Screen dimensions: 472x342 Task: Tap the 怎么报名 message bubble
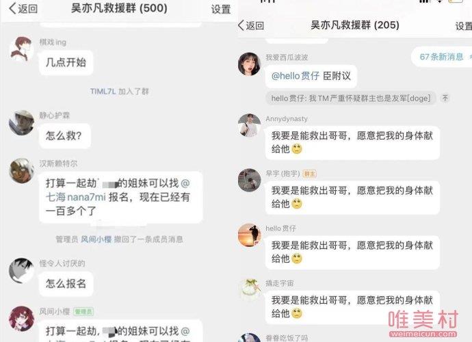[66, 284]
